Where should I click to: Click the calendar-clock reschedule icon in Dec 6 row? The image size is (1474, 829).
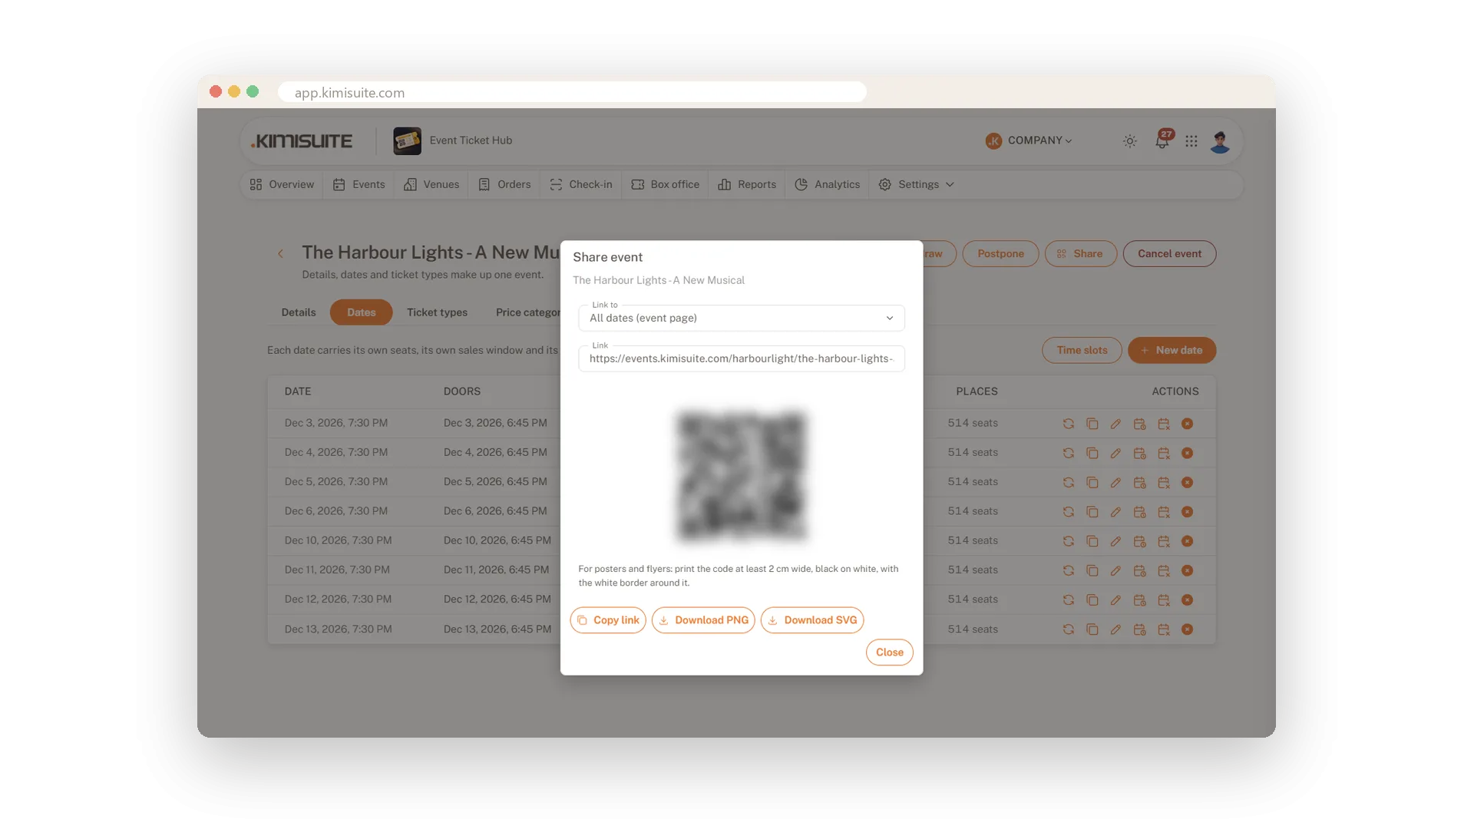[x=1139, y=512]
